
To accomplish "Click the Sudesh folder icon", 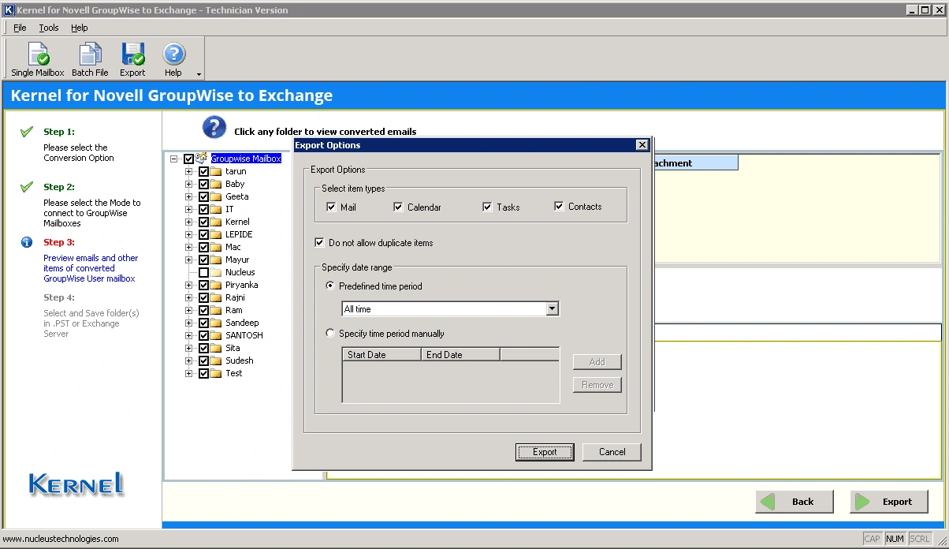I will coord(216,360).
